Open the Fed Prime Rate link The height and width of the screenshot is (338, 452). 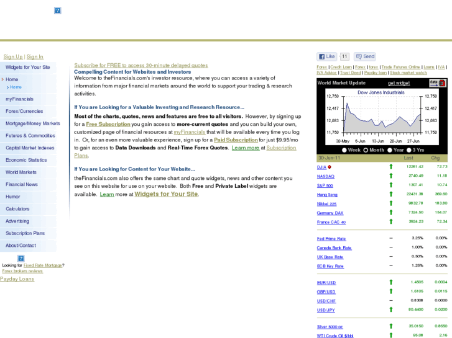(x=331, y=239)
